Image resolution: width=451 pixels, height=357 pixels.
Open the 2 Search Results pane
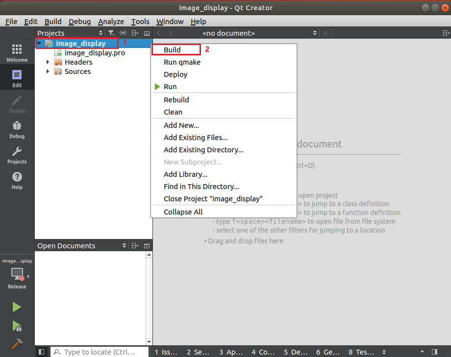coord(198,352)
